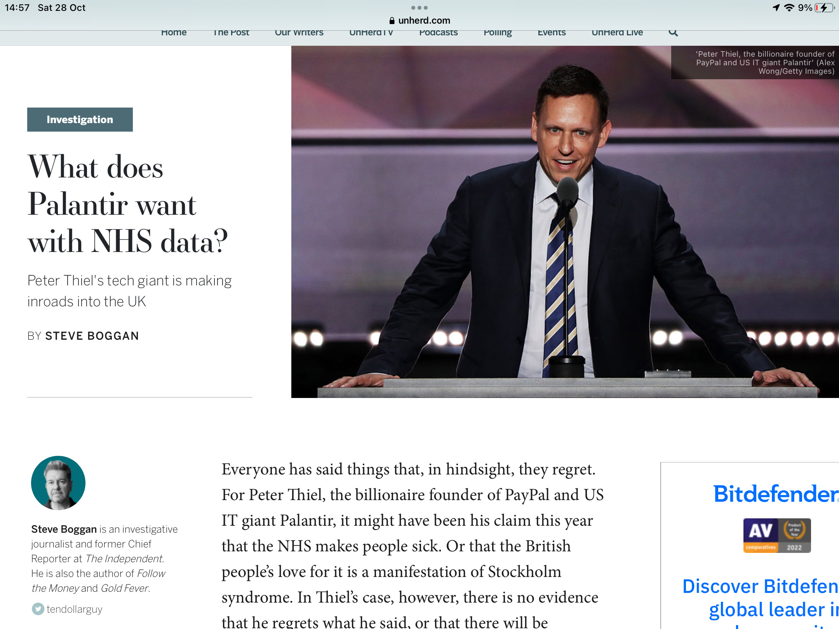Click the Peter Thiel podium photo
Screen dimensions: 839x629
tap(565, 222)
